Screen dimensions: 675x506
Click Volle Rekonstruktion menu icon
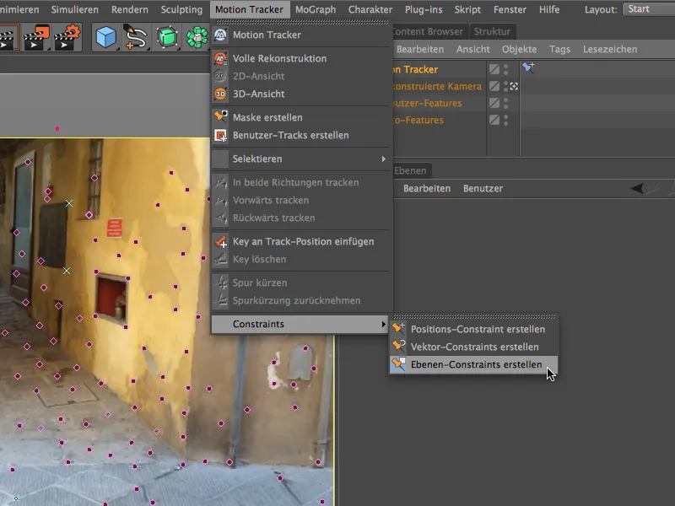tap(220, 59)
